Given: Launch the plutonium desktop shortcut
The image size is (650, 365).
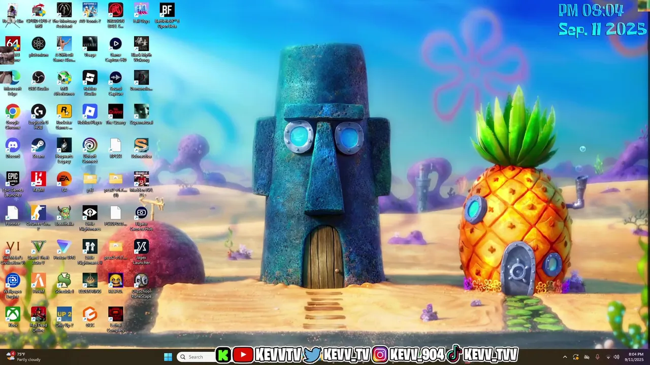Looking at the screenshot, I should point(39,47).
